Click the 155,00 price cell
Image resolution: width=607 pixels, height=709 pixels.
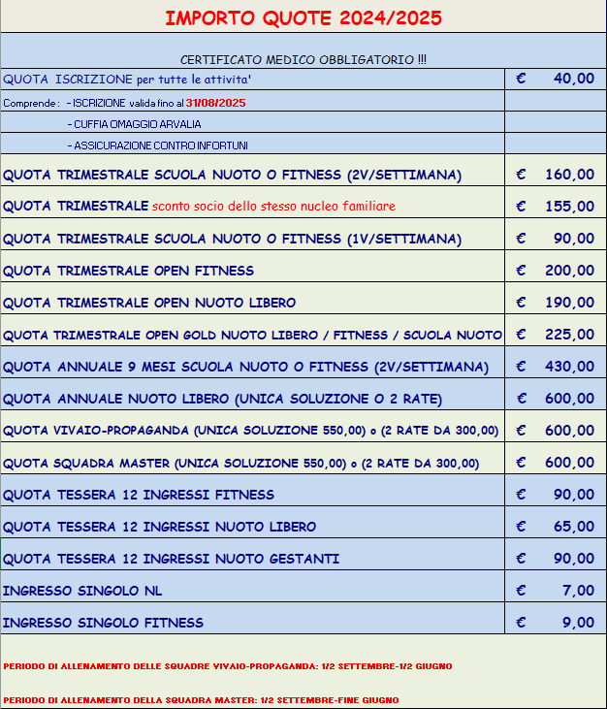pos(556,202)
